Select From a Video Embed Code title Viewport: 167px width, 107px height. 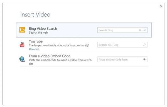(x=50, y=56)
